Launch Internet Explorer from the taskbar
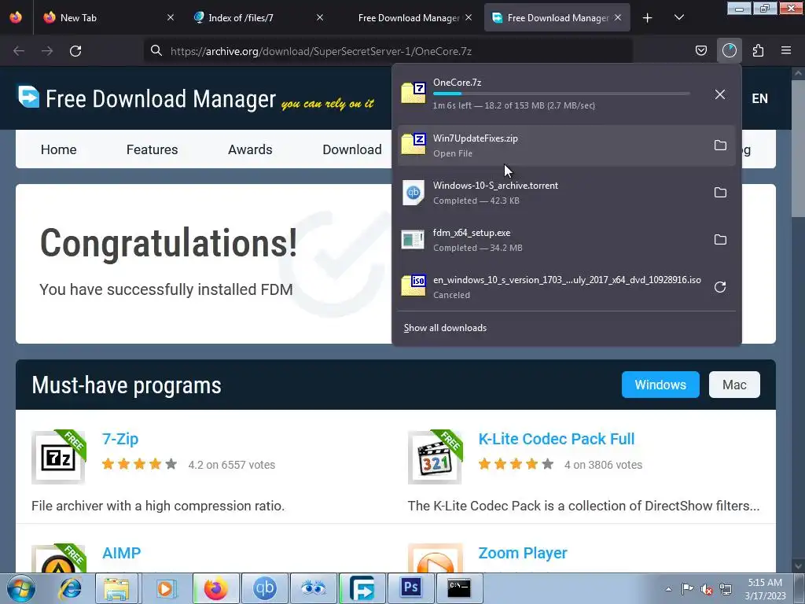 (x=70, y=588)
